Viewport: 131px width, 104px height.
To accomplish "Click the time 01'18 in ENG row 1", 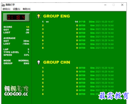I will [82, 22].
